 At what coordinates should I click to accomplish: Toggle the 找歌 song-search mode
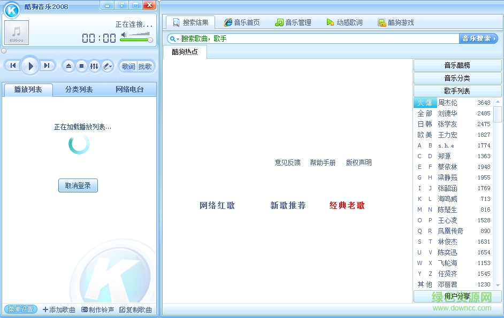point(146,66)
